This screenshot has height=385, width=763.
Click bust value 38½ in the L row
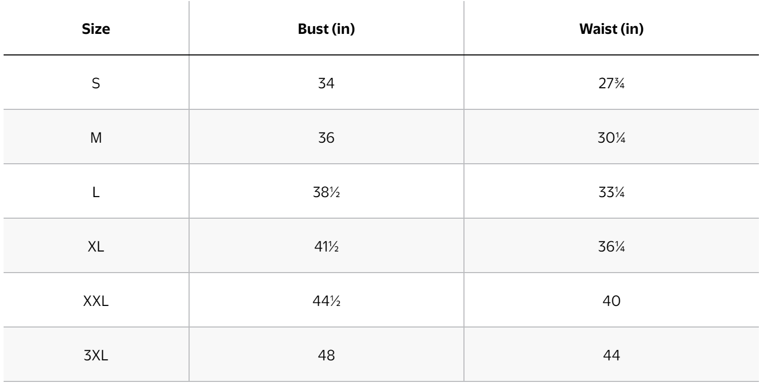[327, 192]
